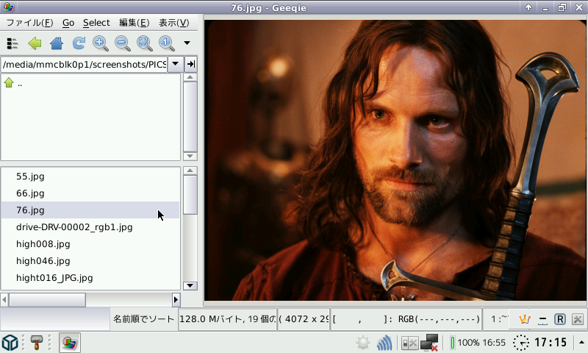
Task: Click the 17:15 taskbar clock
Action: pyautogui.click(x=551, y=343)
